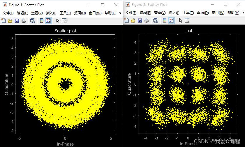Toggle Insert Colorbar in Figure 2 toolbar

(165, 20)
